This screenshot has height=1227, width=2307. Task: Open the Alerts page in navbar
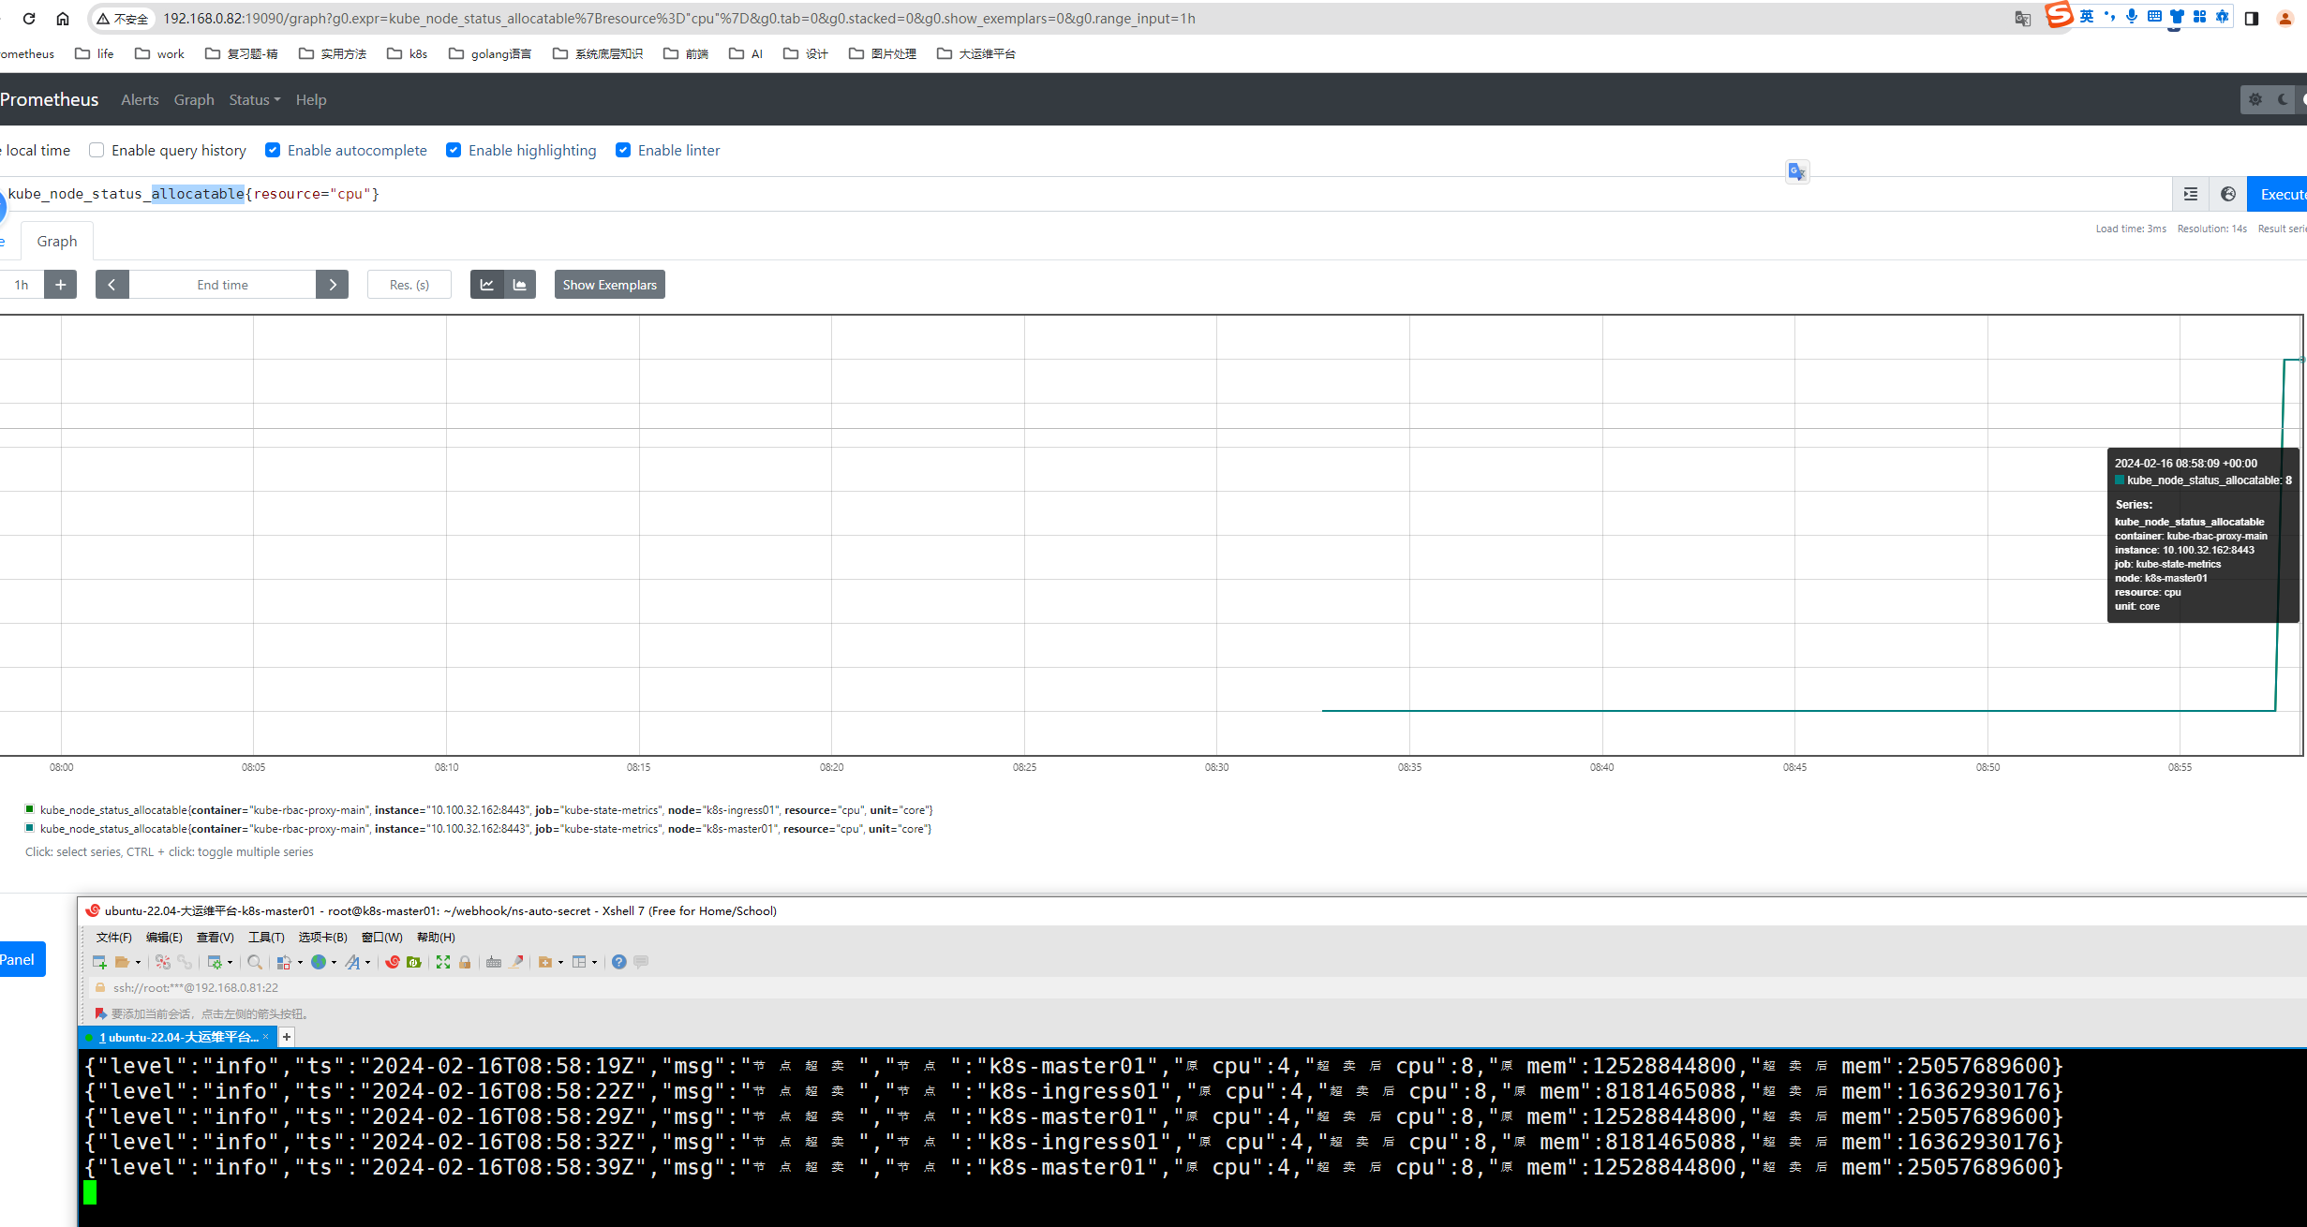[x=140, y=99]
